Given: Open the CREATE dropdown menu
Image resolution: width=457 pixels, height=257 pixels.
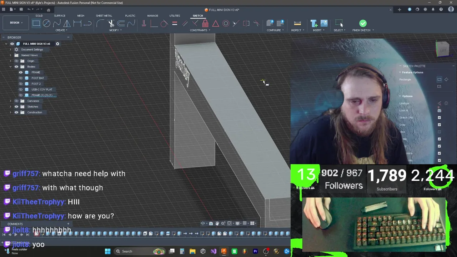Looking at the screenshot, I should tap(61, 30).
